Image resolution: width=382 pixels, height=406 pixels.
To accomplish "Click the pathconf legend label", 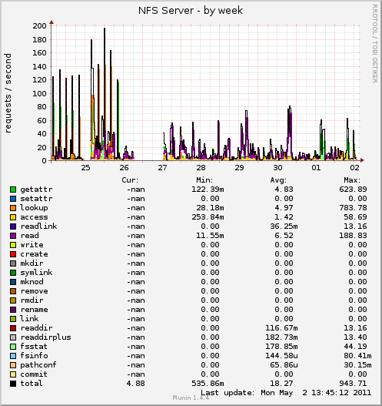I will pos(38,365).
